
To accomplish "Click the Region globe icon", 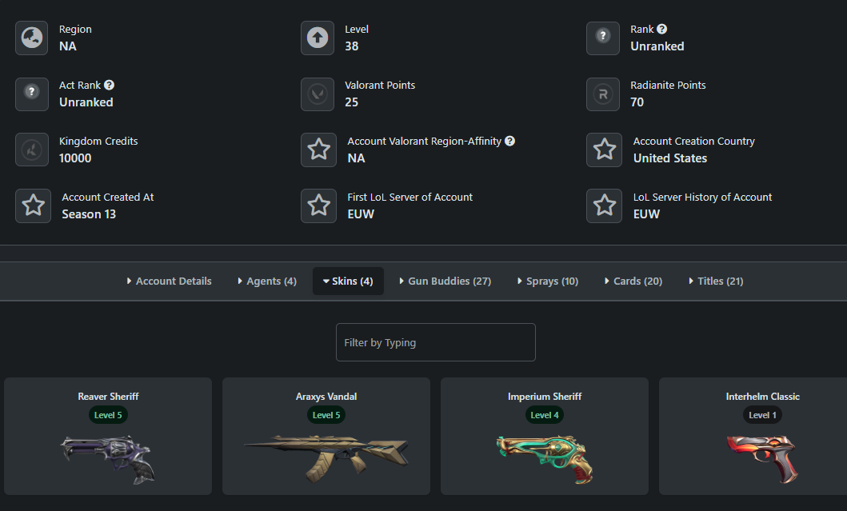I will [x=32, y=38].
